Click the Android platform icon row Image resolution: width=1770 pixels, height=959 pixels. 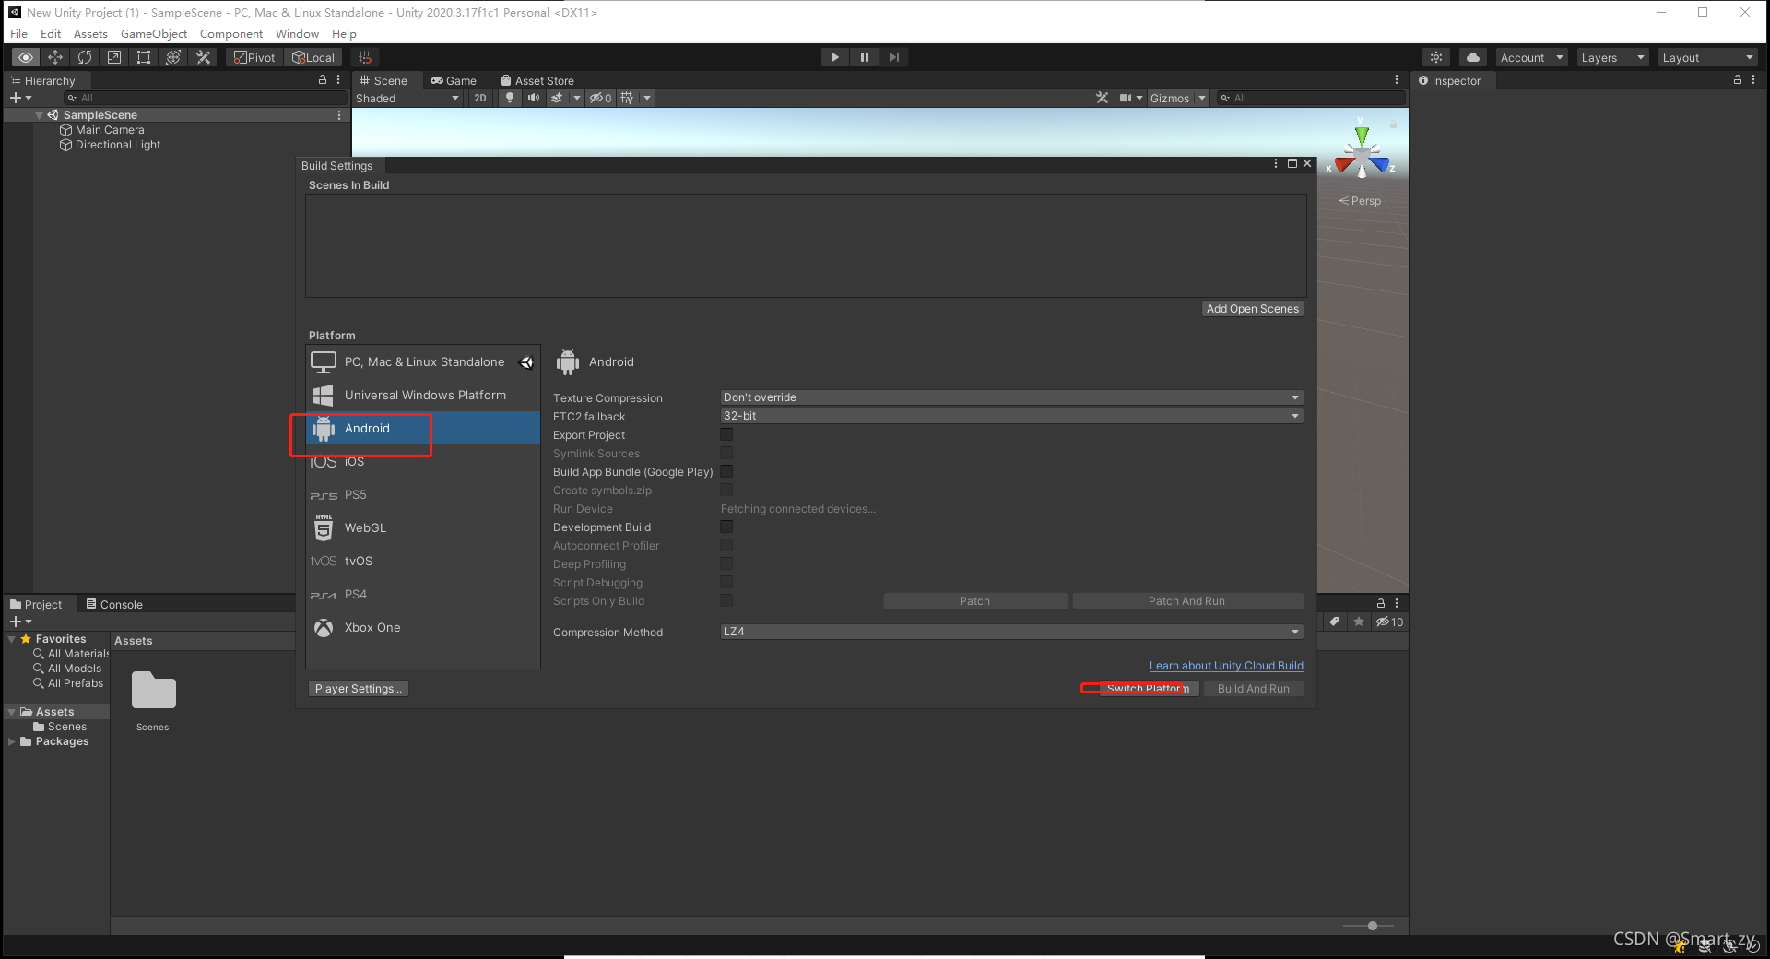[x=423, y=428]
